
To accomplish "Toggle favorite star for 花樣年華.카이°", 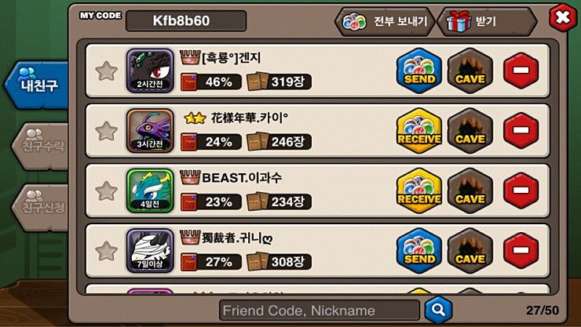I will click(106, 131).
